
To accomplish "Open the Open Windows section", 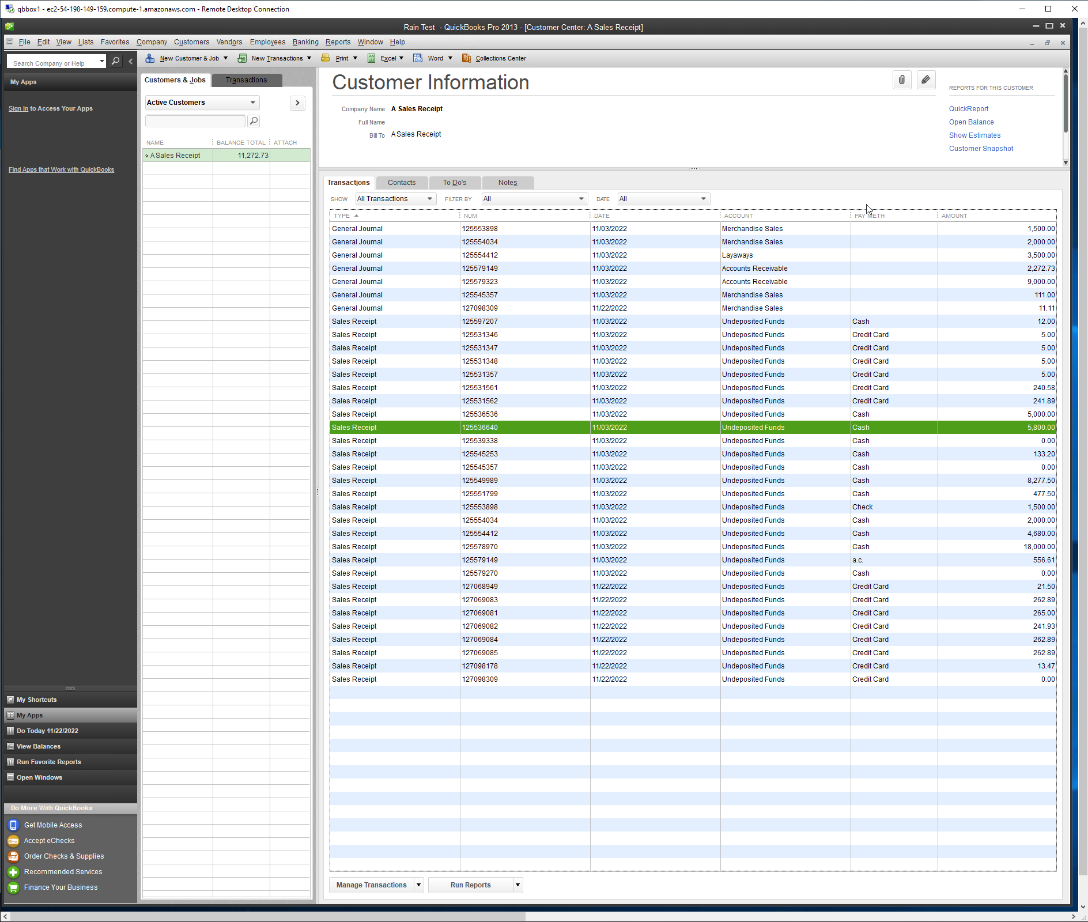I will tap(70, 777).
